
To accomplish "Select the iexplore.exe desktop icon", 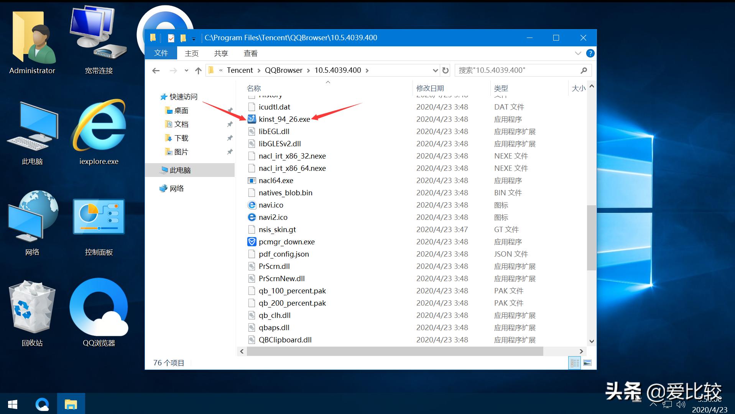I will pos(99,126).
